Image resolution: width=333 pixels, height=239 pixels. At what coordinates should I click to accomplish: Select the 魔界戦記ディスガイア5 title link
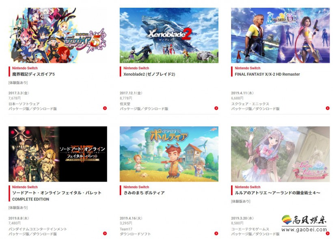(34, 74)
